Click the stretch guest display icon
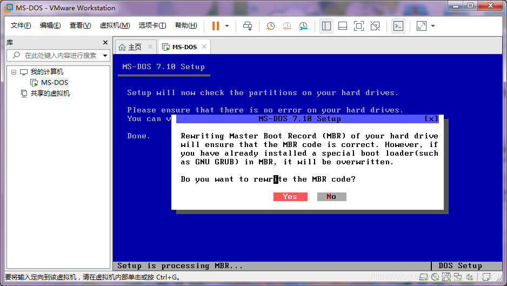 click(x=422, y=26)
